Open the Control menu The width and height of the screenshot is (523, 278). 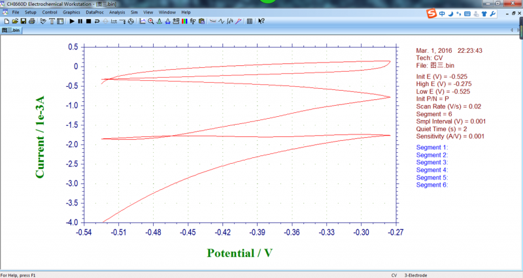click(50, 12)
